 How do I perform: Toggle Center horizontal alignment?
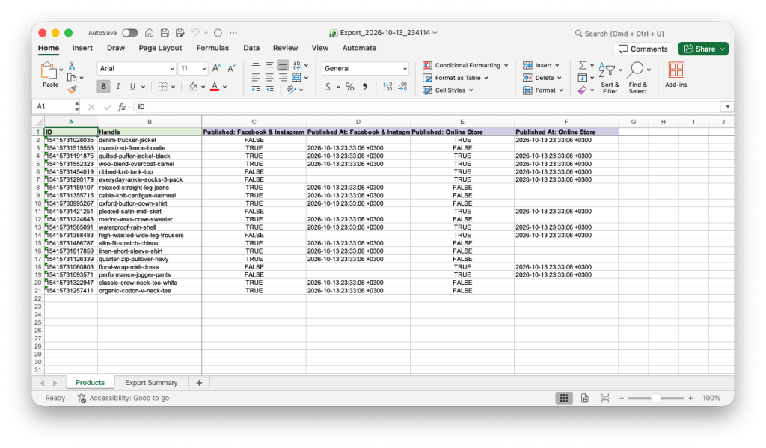click(x=269, y=77)
